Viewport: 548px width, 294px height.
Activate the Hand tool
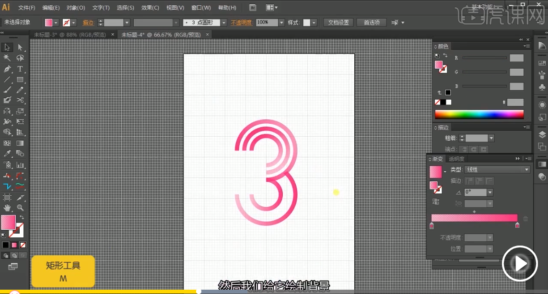(7, 208)
